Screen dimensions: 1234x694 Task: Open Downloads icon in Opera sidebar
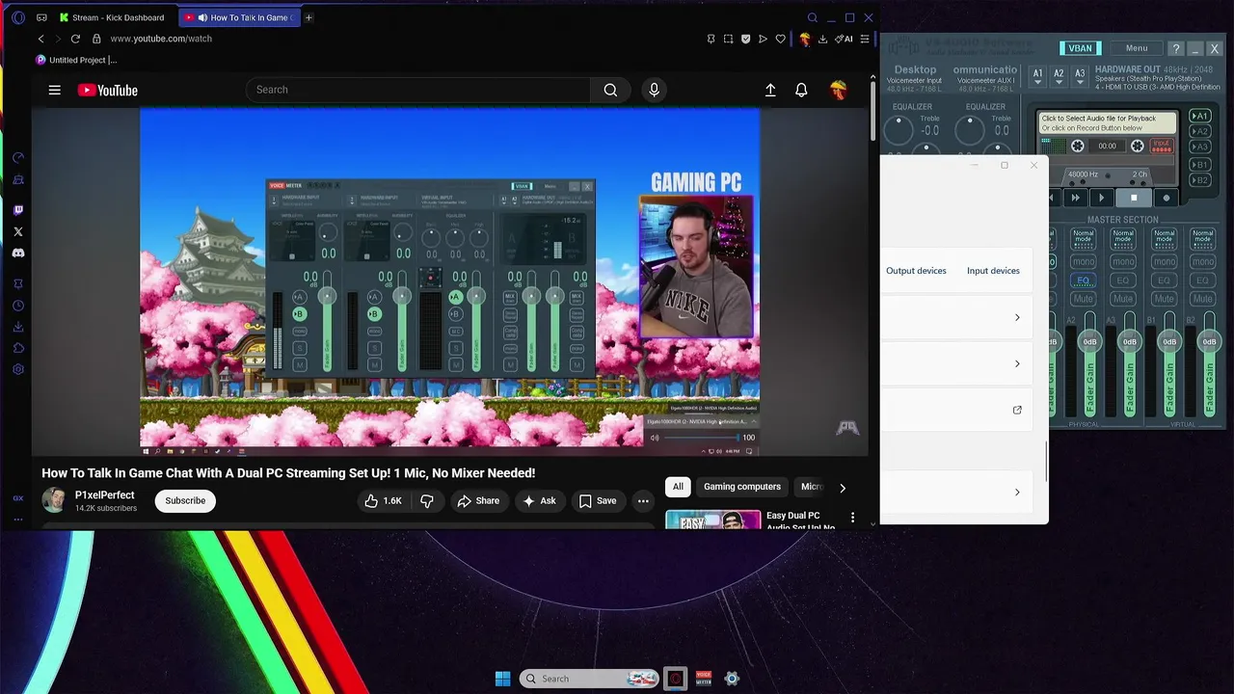pos(18,327)
